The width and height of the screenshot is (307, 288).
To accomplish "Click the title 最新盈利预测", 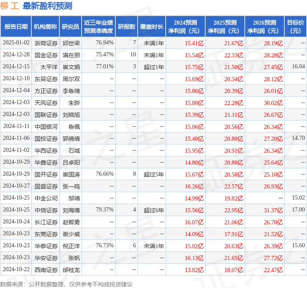I will tap(47, 6).
